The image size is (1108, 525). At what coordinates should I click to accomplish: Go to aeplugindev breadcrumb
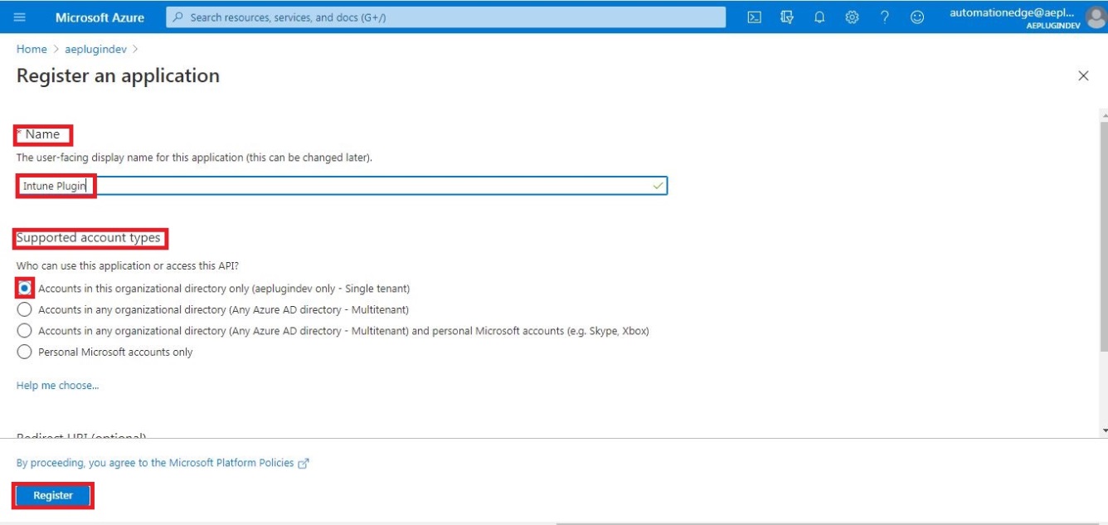[x=95, y=49]
